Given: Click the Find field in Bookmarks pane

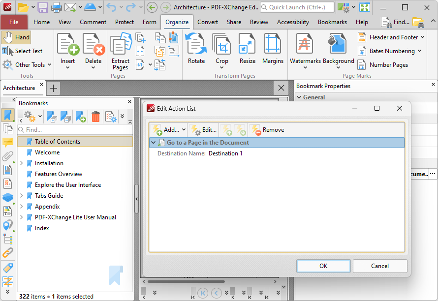Looking at the screenshot, I should tap(75, 130).
